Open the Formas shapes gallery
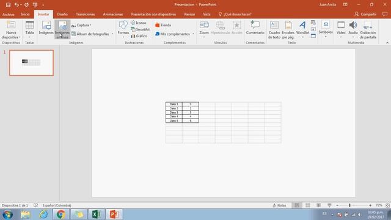The height and width of the screenshot is (220, 391). [x=123, y=30]
